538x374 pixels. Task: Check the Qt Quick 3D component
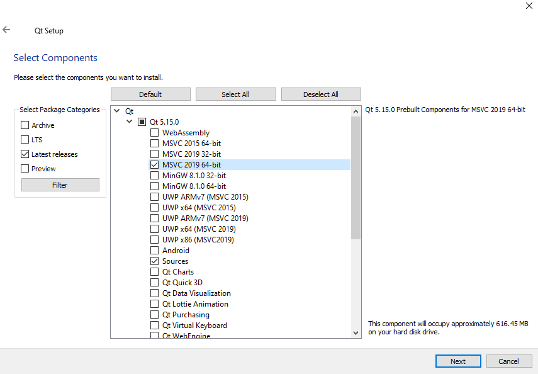(x=154, y=282)
